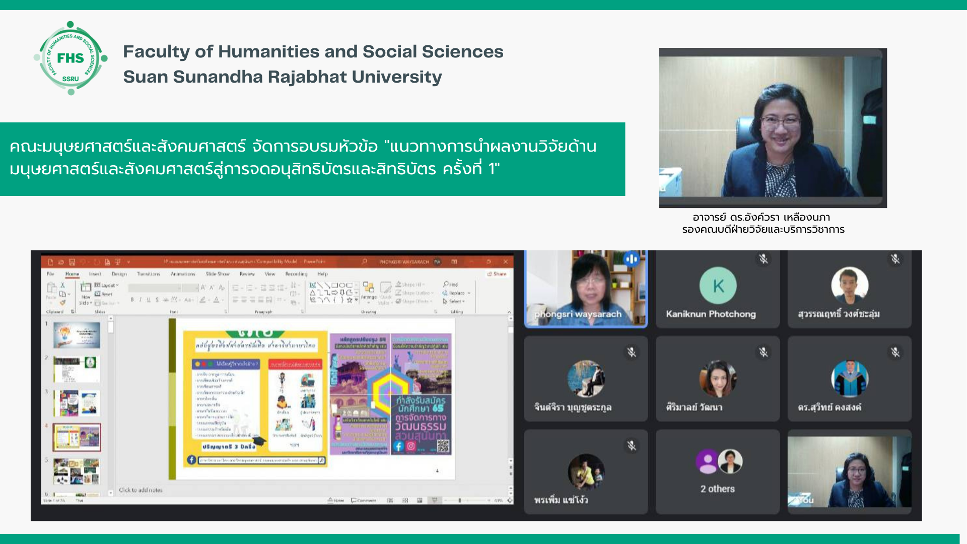Click the Increase Font Size icon

(203, 287)
